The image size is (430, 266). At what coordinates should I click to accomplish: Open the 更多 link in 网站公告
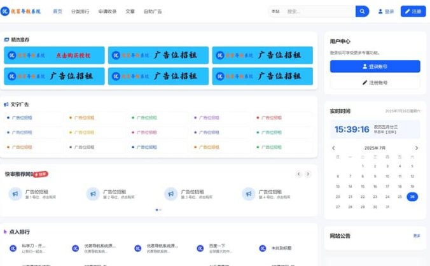tap(417, 236)
